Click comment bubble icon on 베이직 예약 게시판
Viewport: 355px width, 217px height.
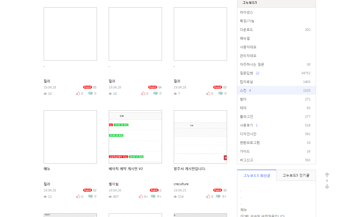[153, 196]
